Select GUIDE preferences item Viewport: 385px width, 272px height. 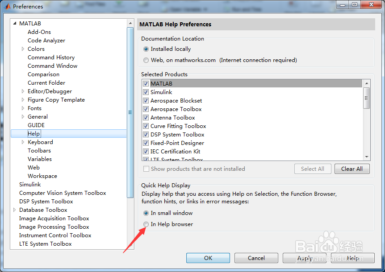click(36, 125)
